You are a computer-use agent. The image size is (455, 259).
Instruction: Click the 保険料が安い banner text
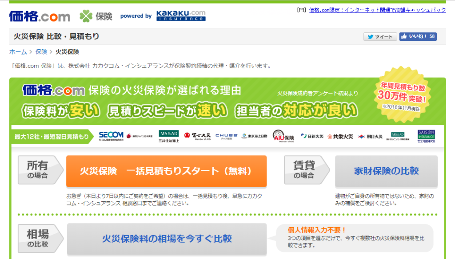pyautogui.click(x=61, y=111)
